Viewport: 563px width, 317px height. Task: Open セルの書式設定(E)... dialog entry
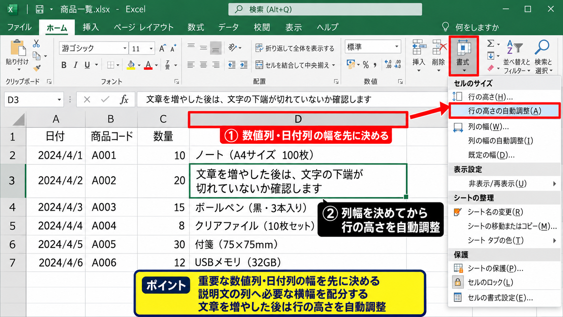504,298
